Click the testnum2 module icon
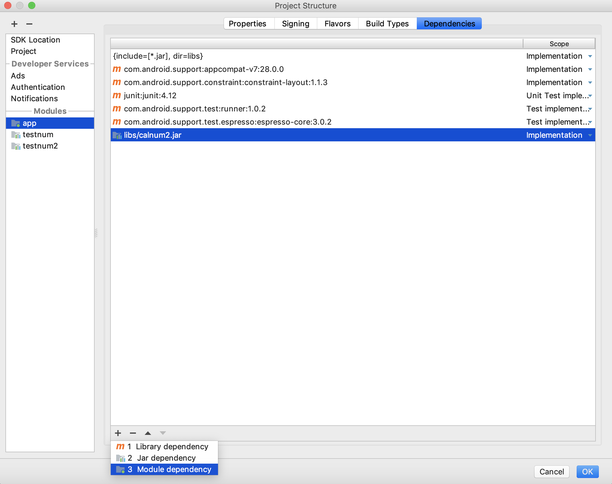This screenshot has width=612, height=484. 16,146
